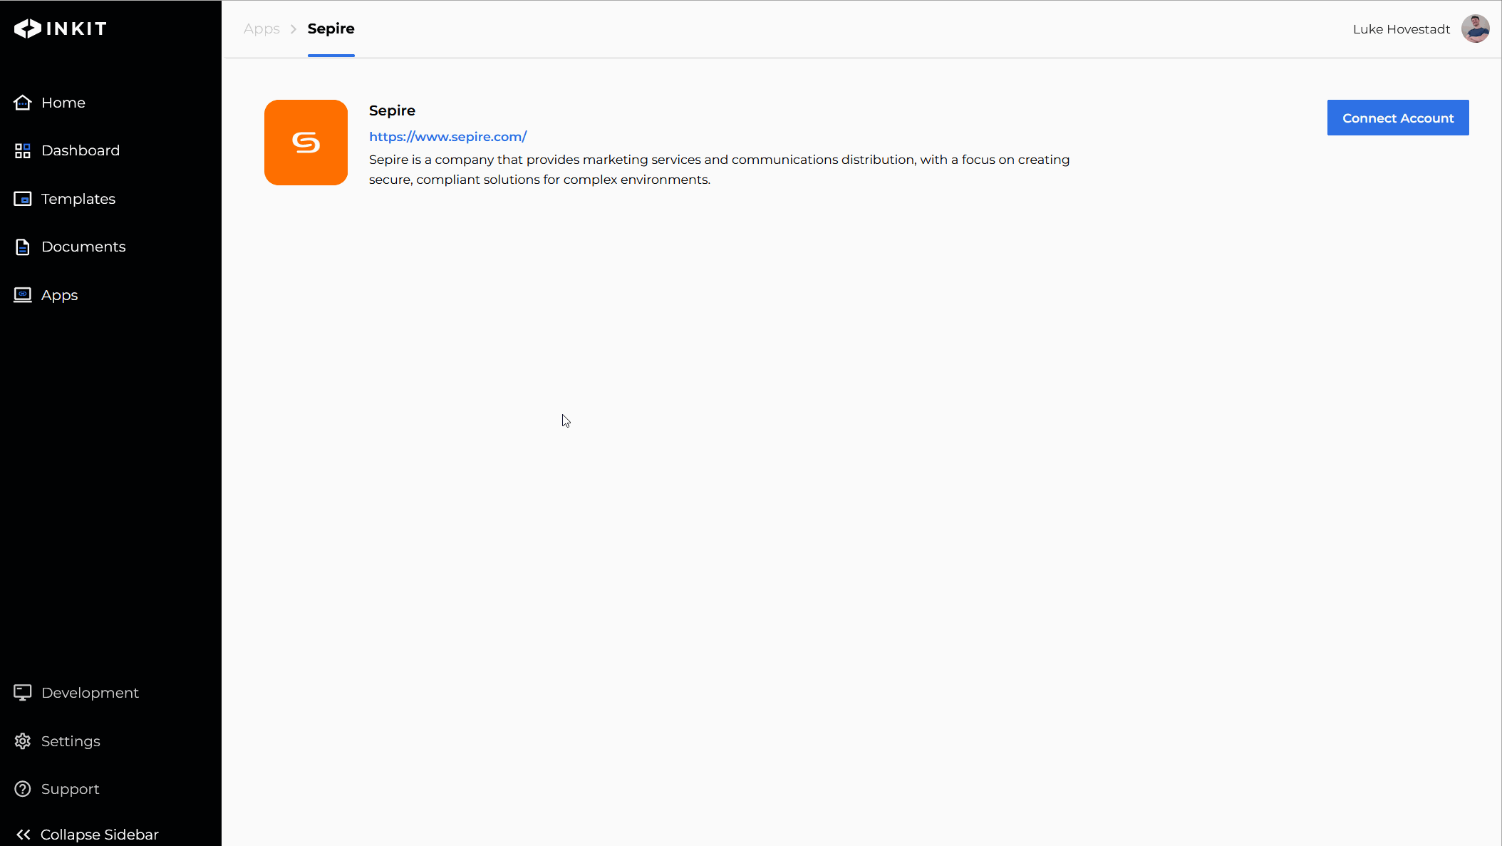
Task: Open the sepire.com website link
Action: point(447,137)
